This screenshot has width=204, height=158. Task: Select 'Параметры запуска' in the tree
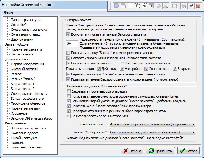coord(26,20)
